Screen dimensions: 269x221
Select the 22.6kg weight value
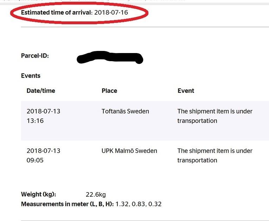96,195
